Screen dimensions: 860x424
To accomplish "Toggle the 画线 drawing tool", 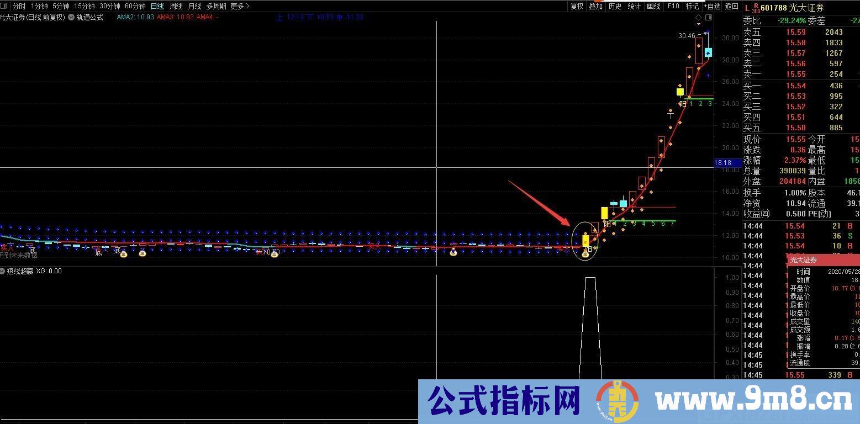I will click(x=653, y=6).
